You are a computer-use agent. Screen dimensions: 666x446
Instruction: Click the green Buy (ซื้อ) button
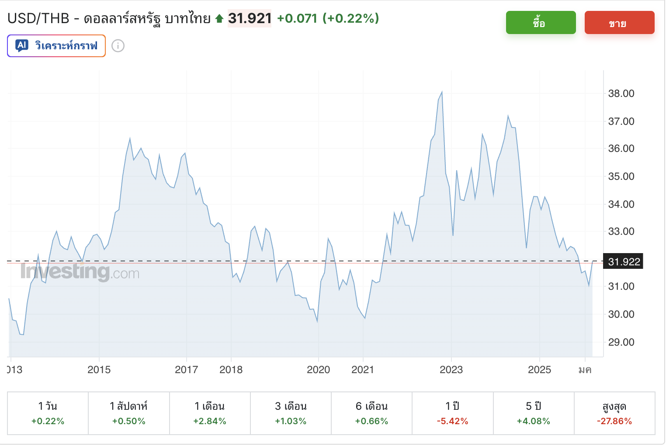click(x=541, y=23)
